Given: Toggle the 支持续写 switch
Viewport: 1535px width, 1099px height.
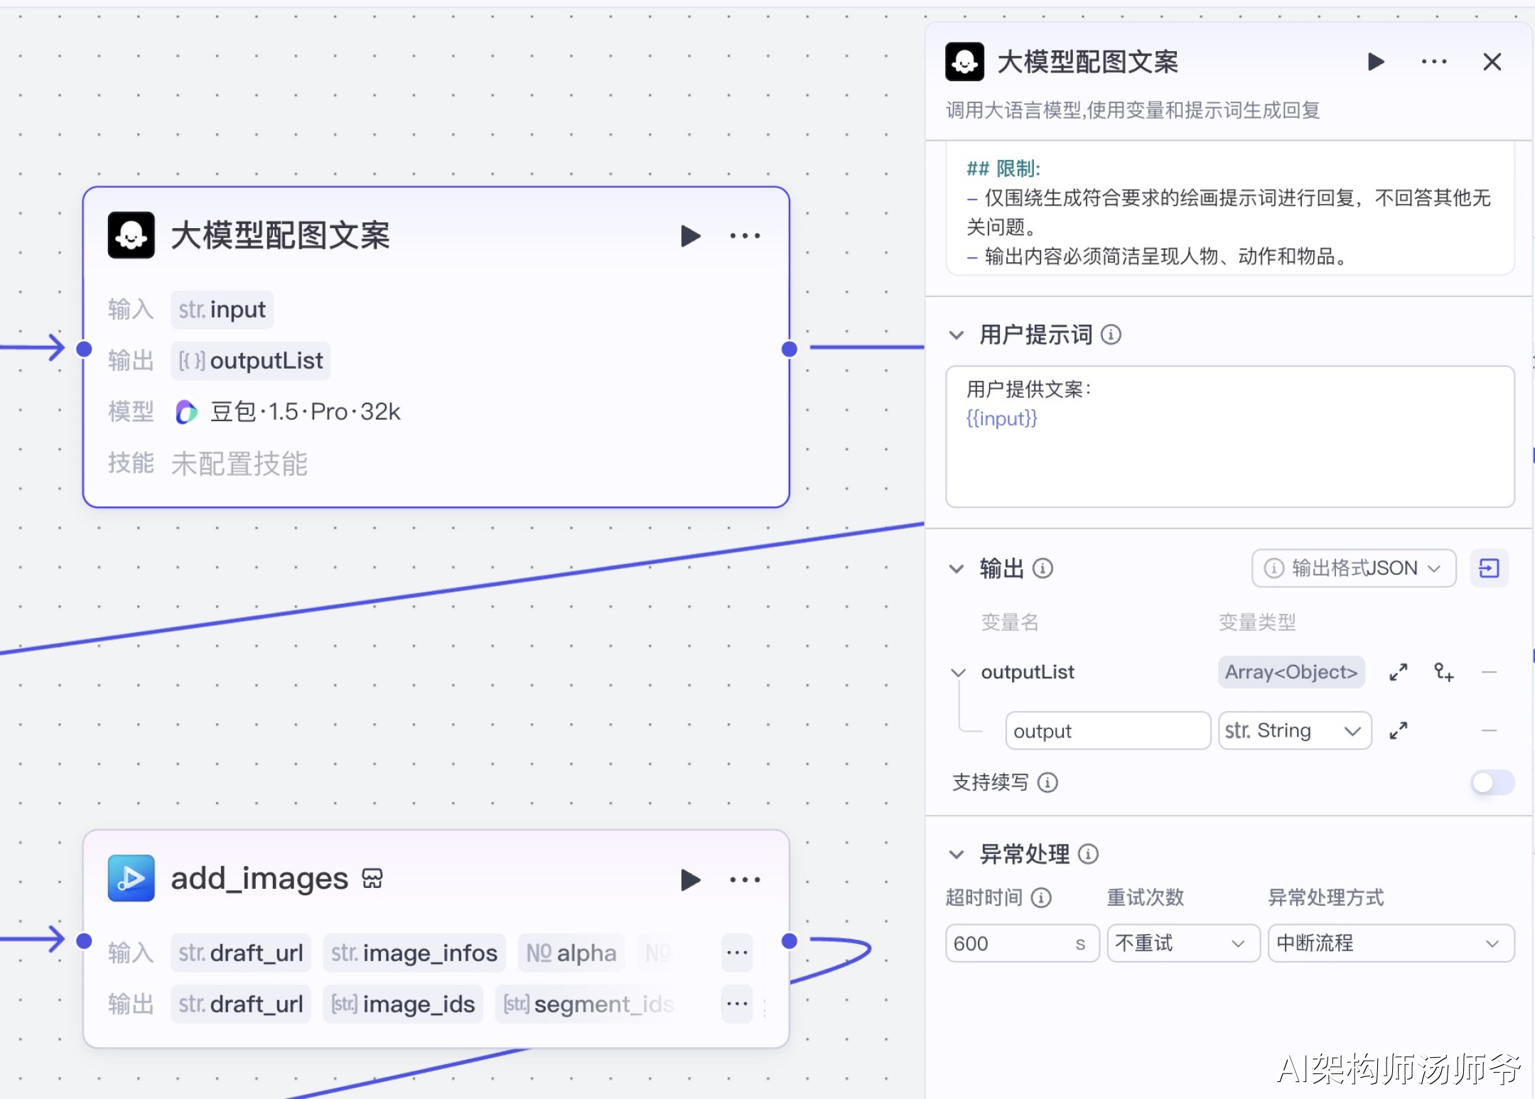Looking at the screenshot, I should 1492,783.
